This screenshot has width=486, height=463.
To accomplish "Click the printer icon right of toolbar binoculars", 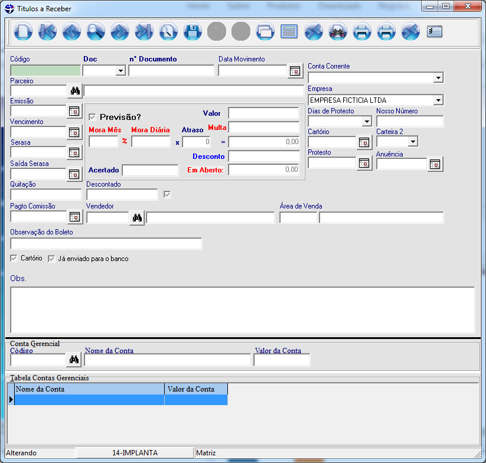I will (x=362, y=31).
